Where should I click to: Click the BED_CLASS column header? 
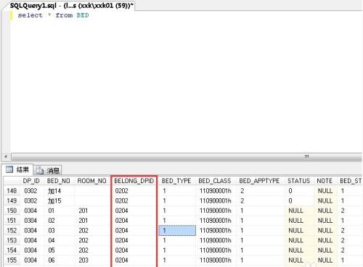pos(215,181)
